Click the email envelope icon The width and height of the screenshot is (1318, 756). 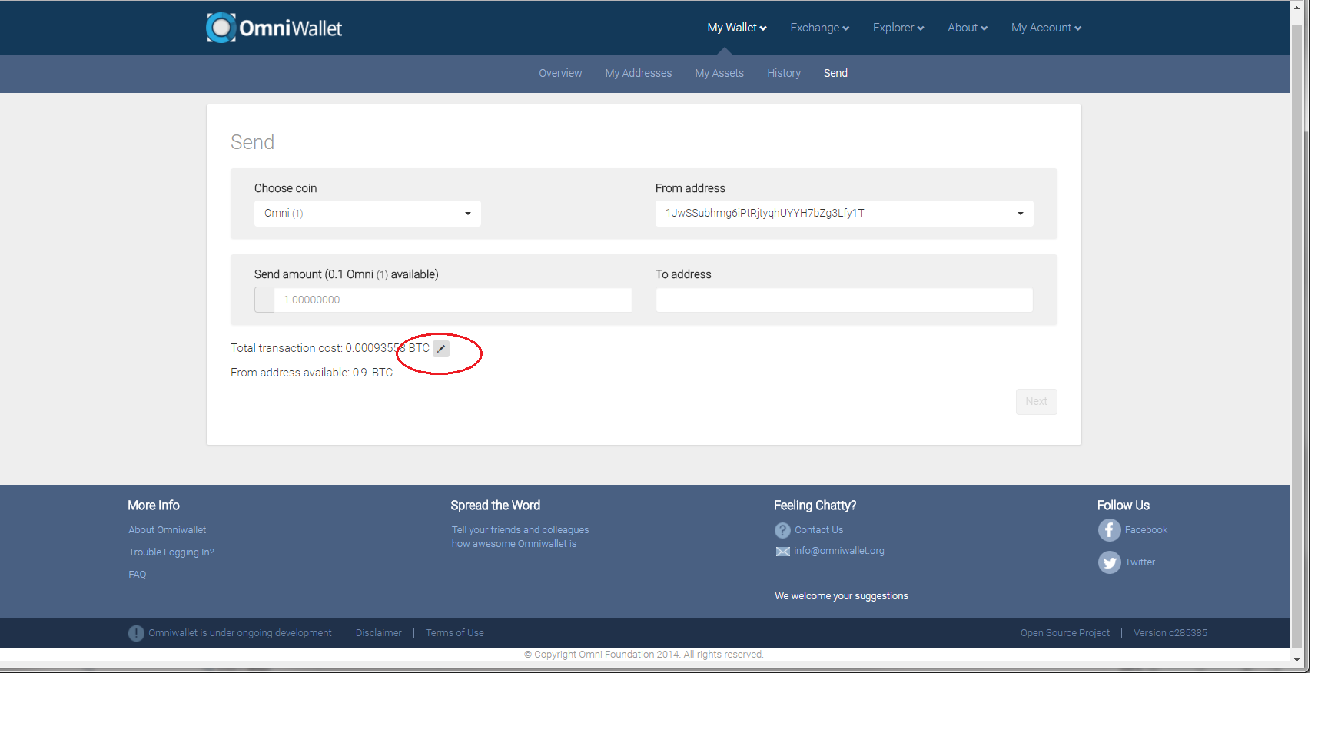click(782, 552)
